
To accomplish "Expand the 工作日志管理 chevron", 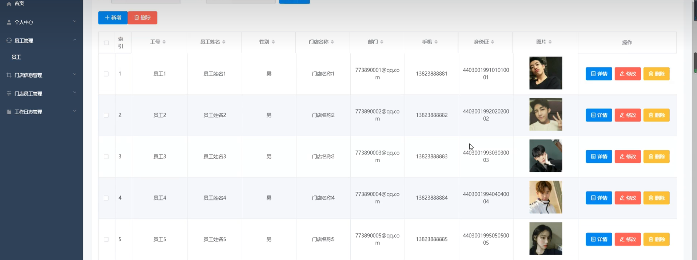I will point(75,111).
